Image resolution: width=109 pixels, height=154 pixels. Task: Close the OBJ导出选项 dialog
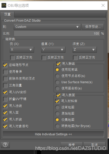[103, 5]
